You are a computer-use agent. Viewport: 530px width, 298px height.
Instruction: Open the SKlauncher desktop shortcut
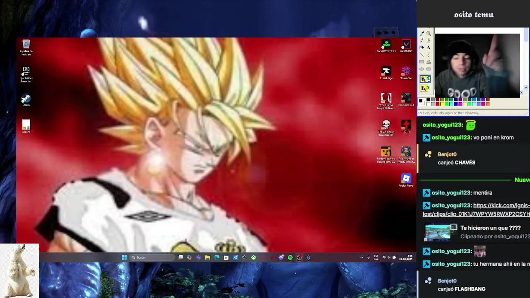click(406, 73)
